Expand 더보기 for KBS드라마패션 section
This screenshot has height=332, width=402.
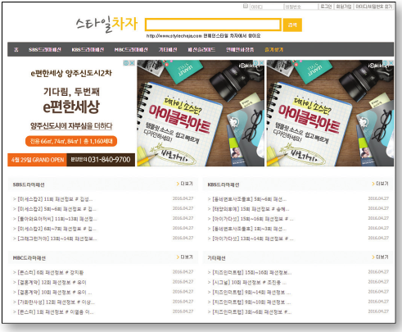click(380, 184)
